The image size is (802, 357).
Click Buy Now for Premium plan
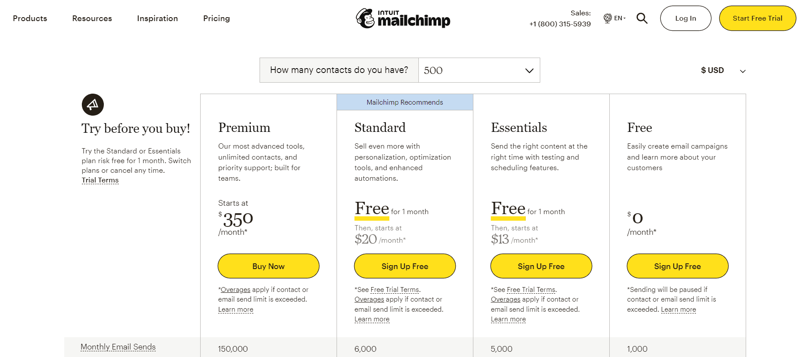[268, 266]
